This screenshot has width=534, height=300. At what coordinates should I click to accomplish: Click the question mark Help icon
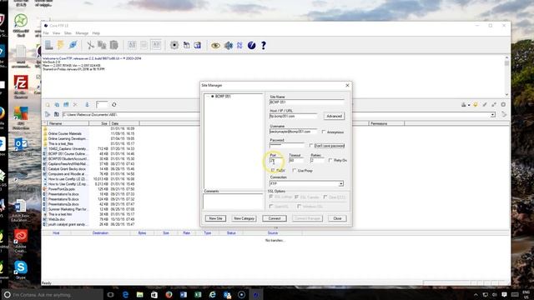pos(264,45)
